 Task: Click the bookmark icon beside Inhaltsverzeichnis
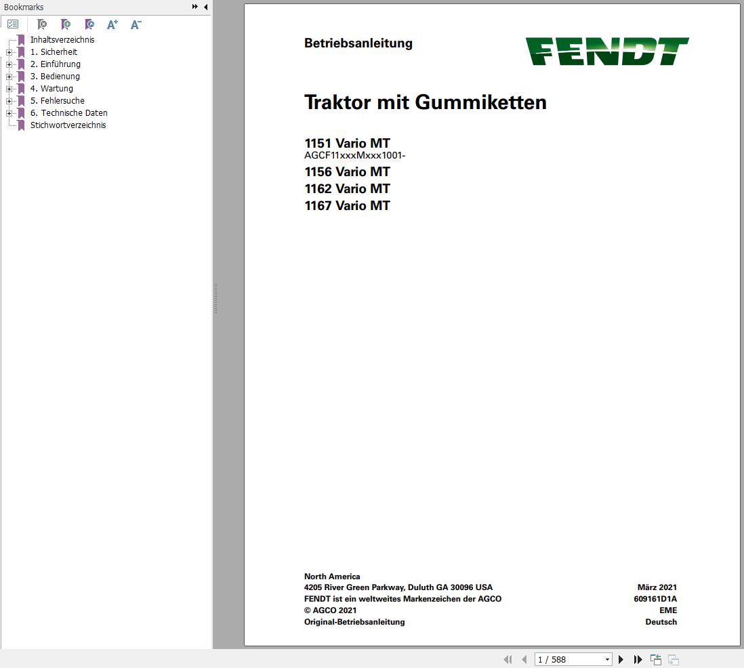[x=21, y=40]
